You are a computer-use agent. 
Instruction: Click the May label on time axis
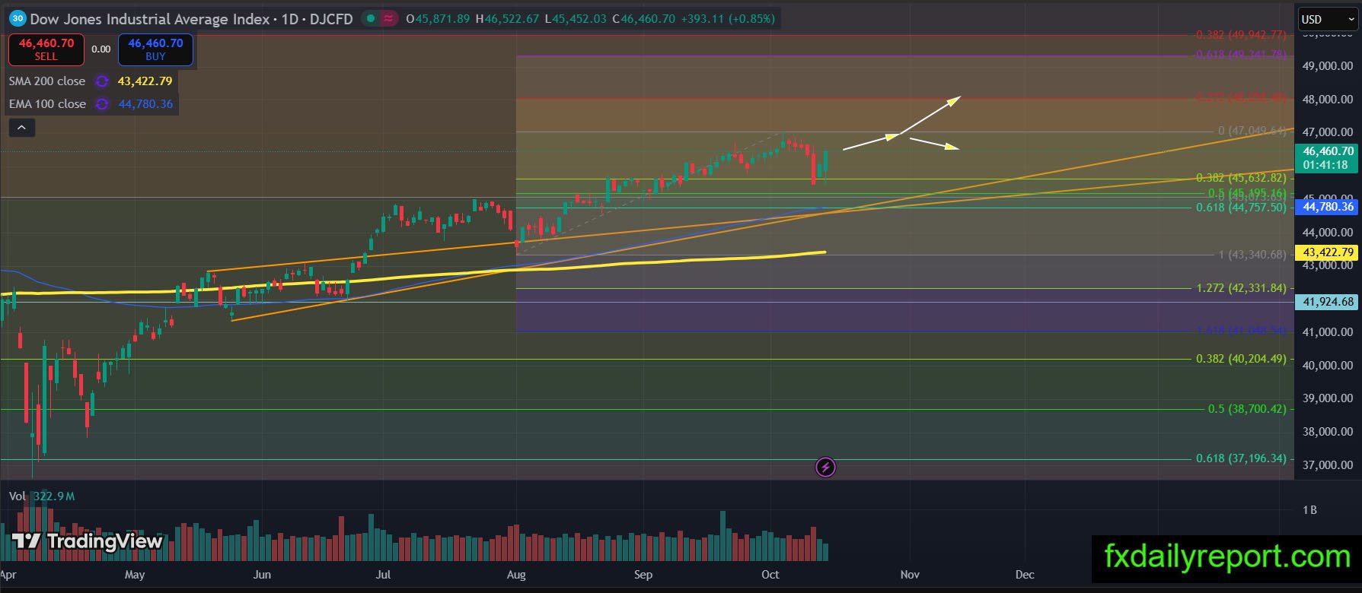pyautogui.click(x=135, y=575)
